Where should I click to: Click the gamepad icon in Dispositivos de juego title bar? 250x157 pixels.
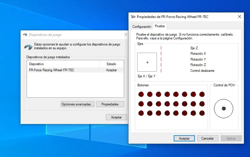coord(25,34)
